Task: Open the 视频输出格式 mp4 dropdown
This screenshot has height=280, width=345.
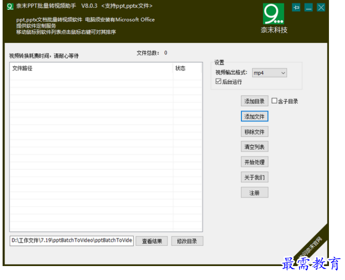Action: point(269,73)
